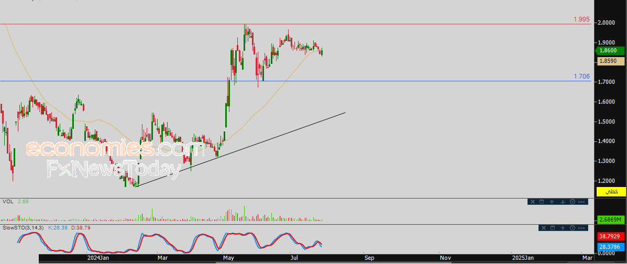Move the VOL panel down
The height and width of the screenshot is (264, 627).
point(562,202)
